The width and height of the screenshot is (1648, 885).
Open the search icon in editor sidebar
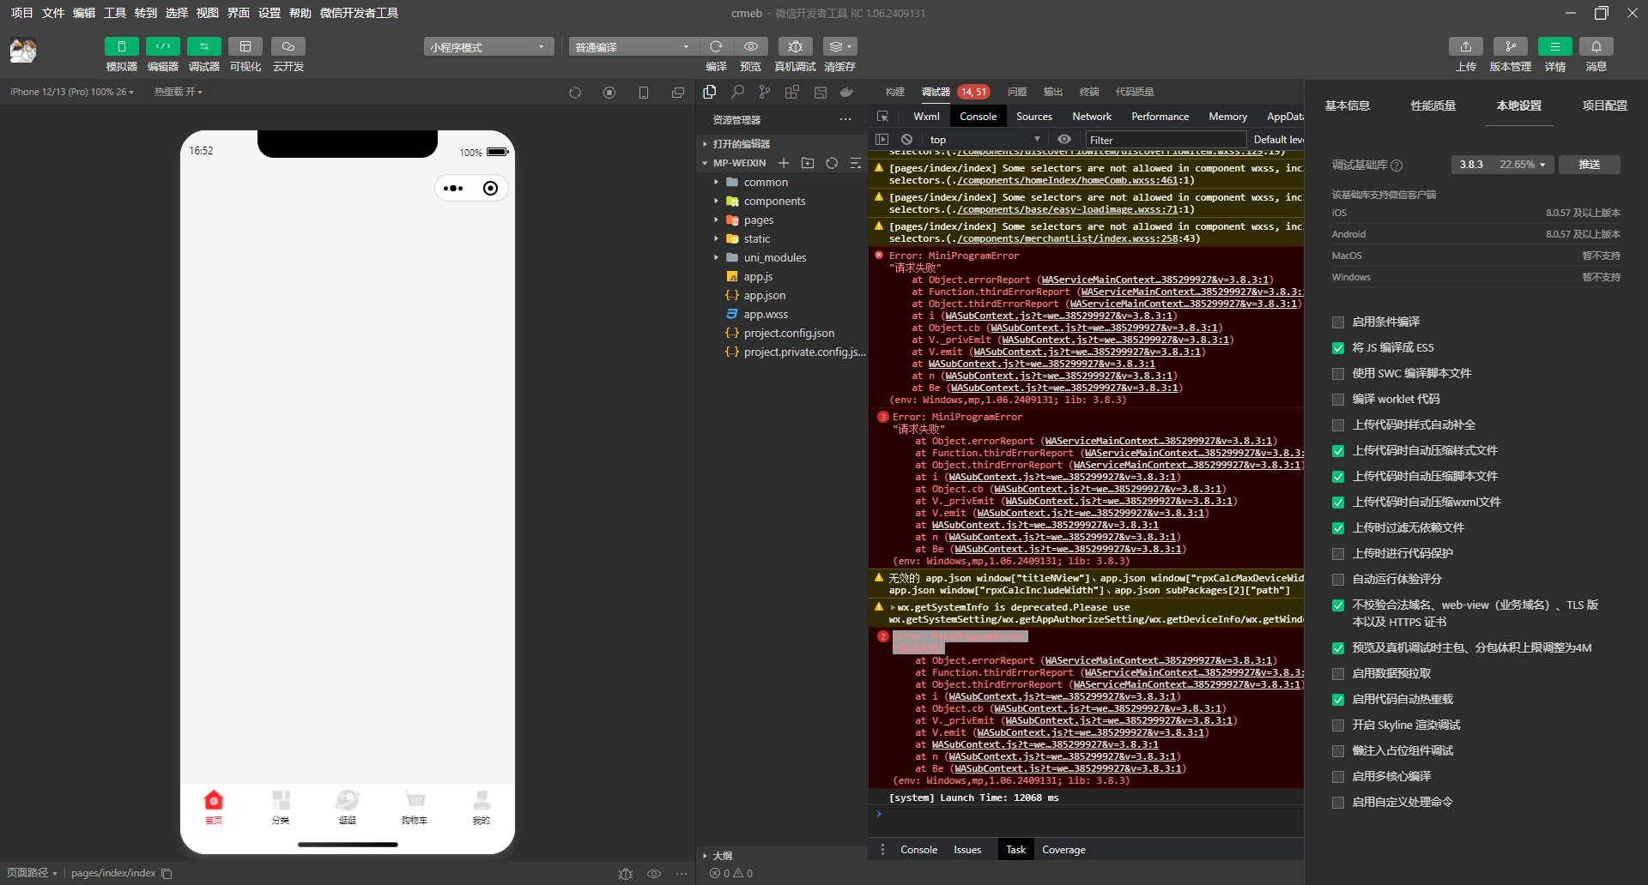737,92
